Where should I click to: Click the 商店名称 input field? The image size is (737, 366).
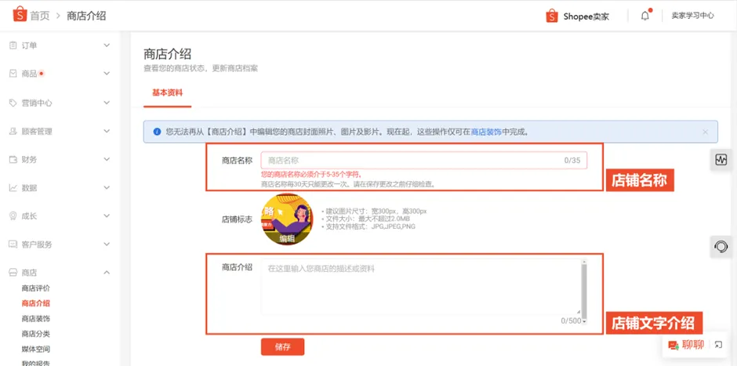pos(424,160)
